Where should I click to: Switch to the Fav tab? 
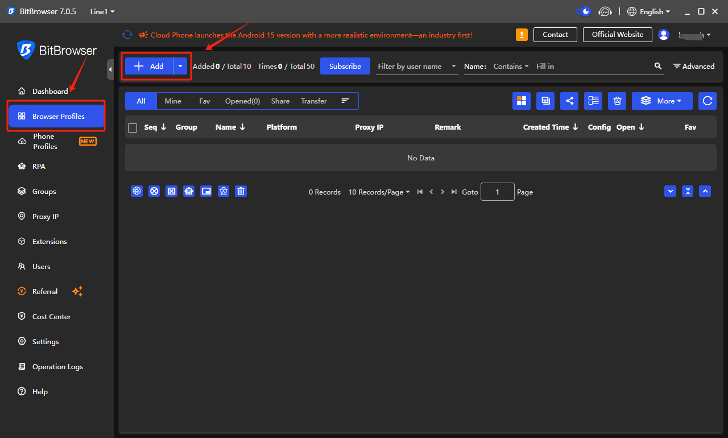(204, 101)
